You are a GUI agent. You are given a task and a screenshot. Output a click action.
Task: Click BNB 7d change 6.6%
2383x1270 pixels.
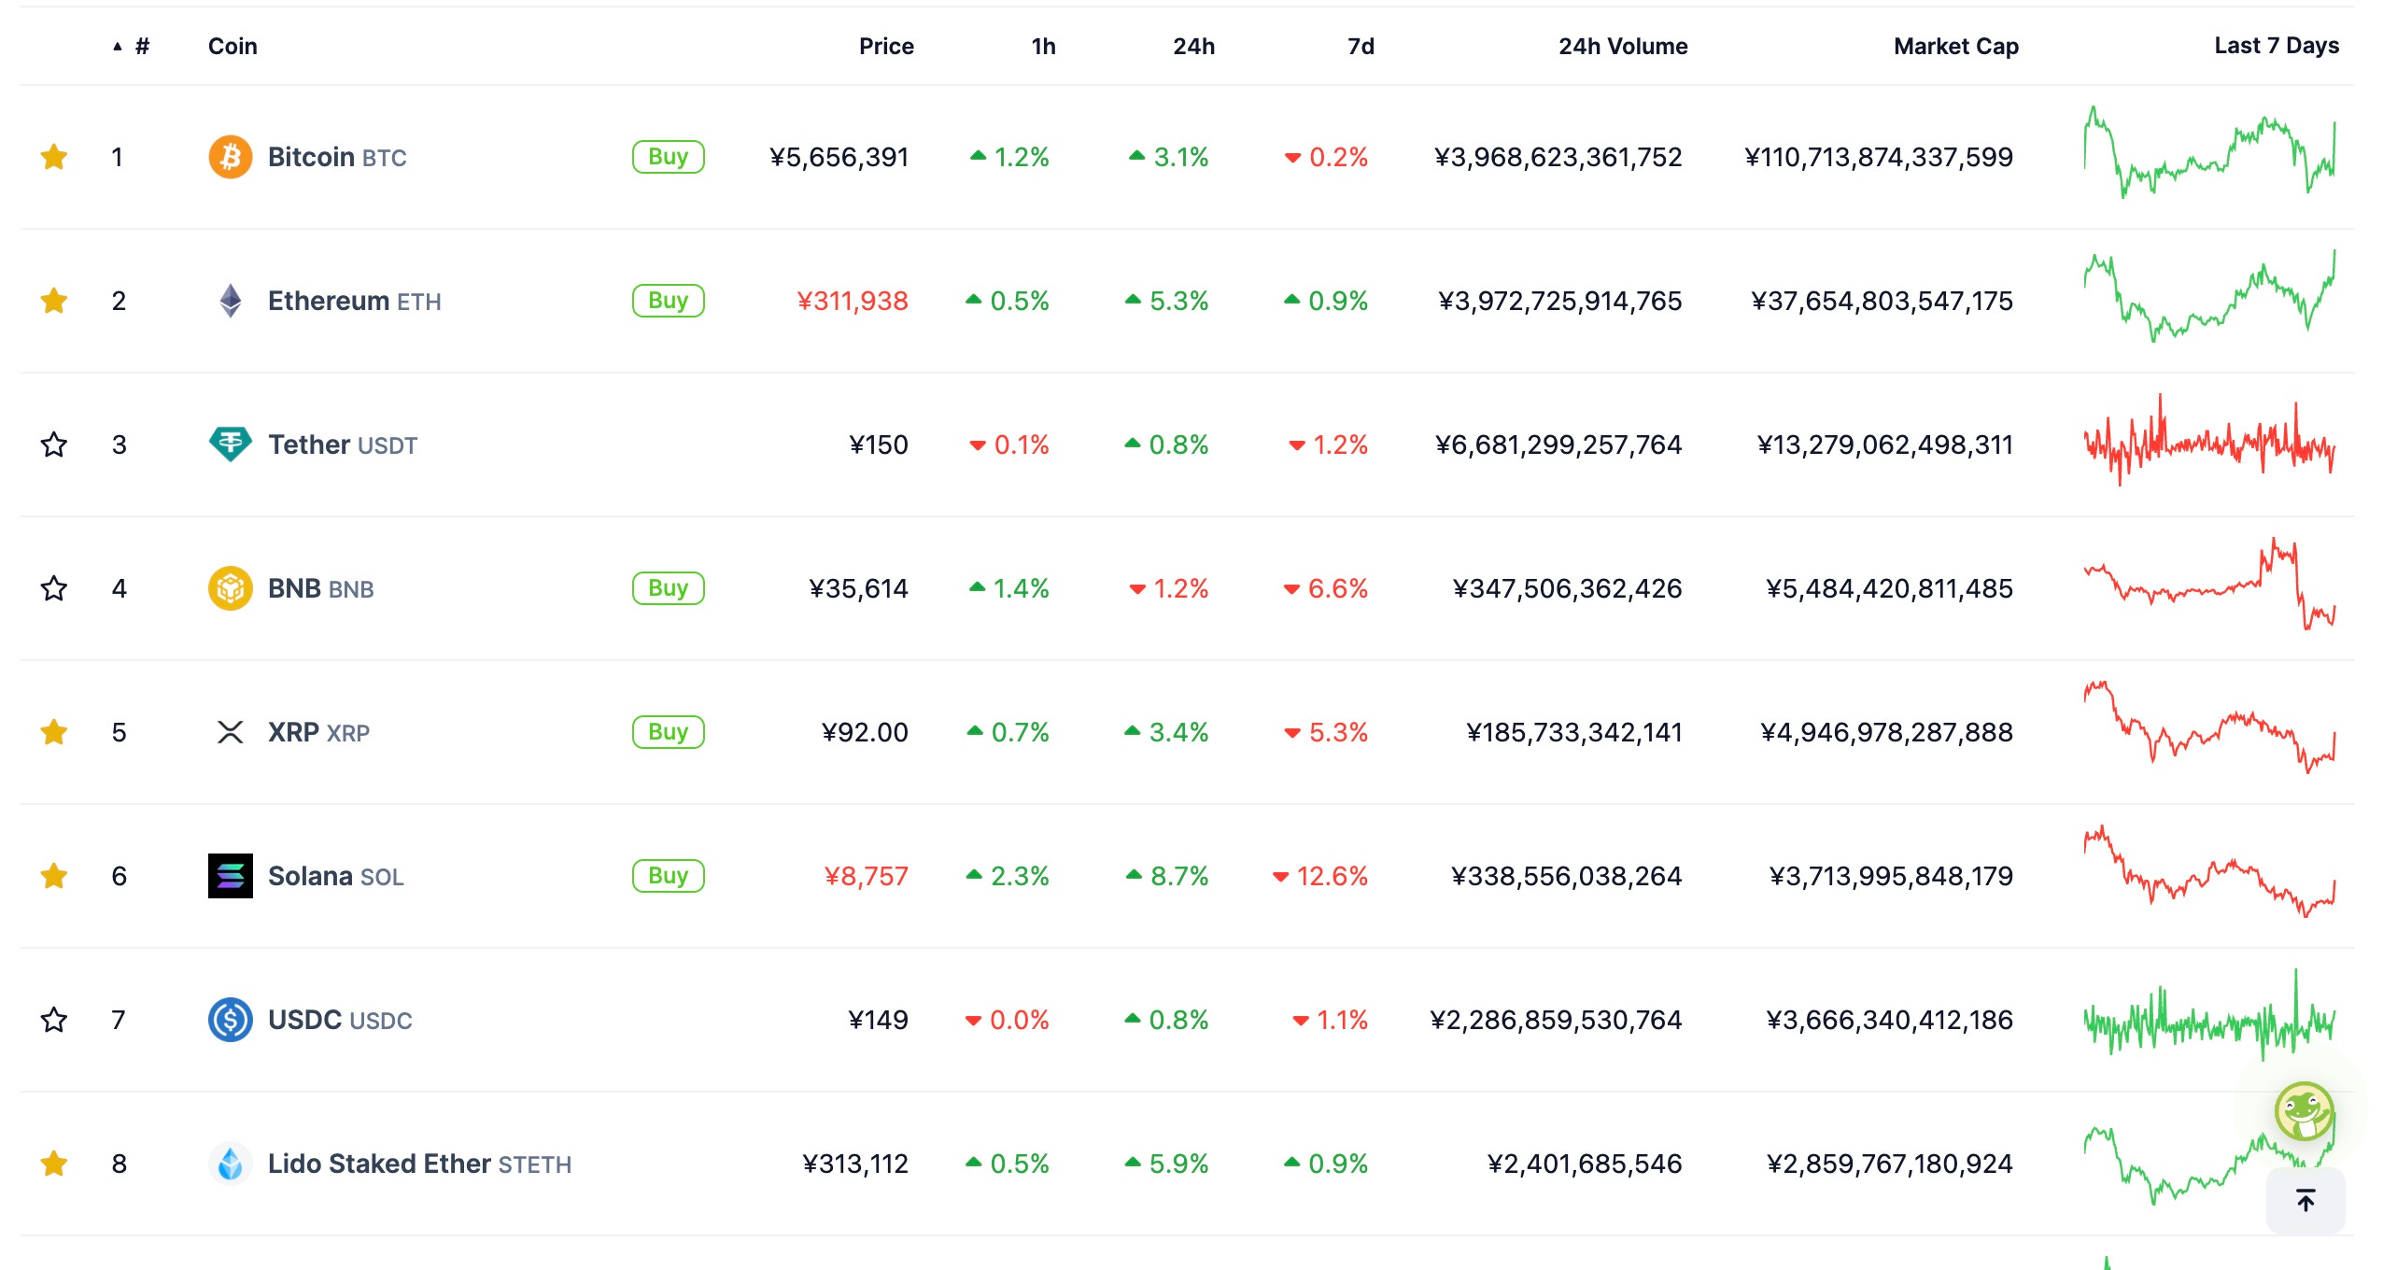pyautogui.click(x=1326, y=588)
